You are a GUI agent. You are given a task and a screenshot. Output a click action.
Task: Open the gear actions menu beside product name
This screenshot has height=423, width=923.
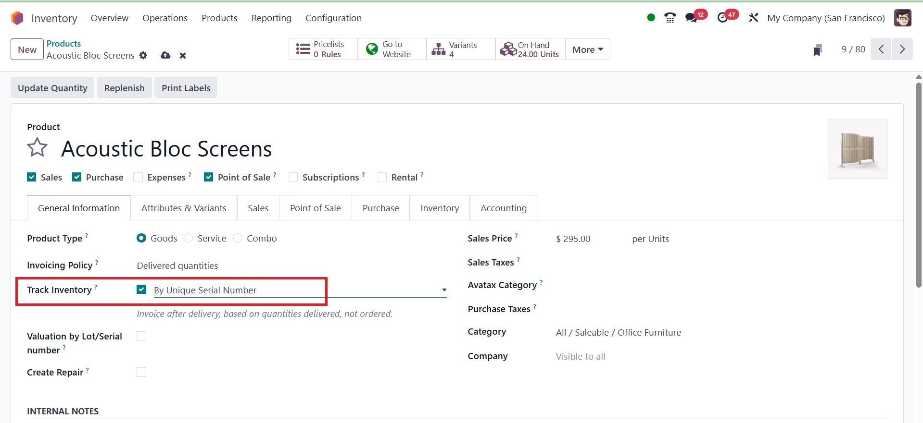(x=143, y=56)
